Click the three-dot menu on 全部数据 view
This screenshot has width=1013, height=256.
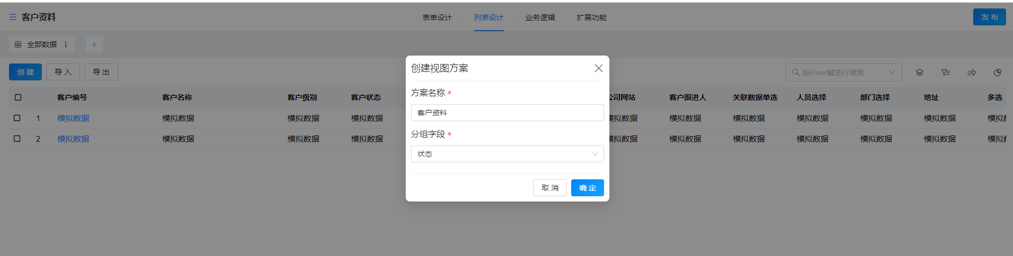tap(66, 44)
